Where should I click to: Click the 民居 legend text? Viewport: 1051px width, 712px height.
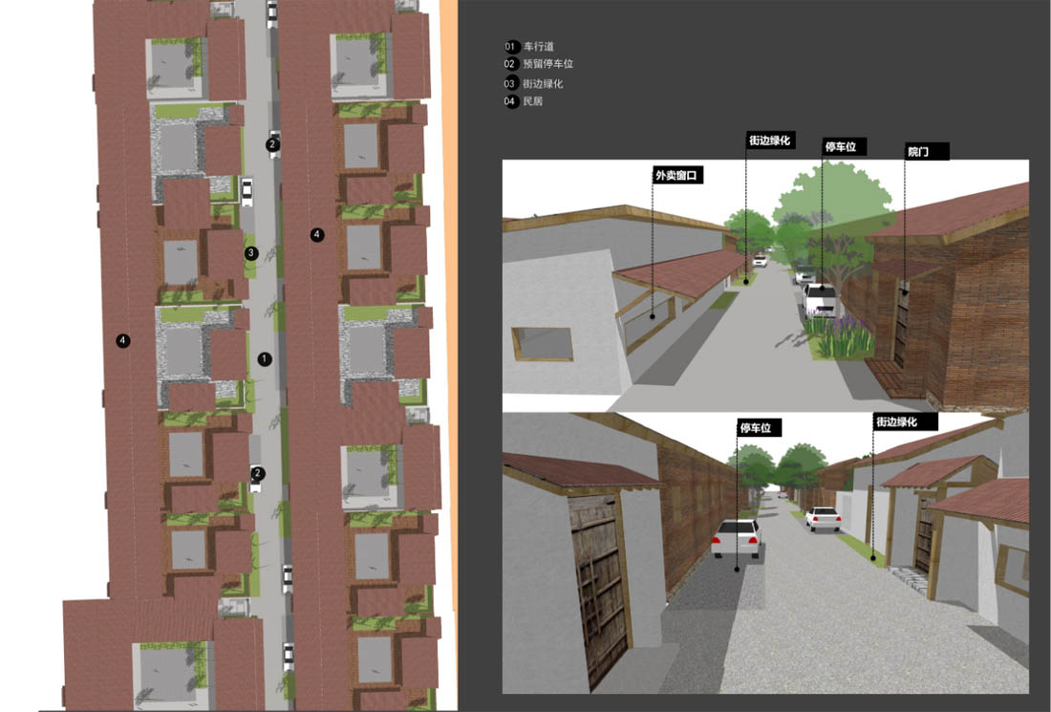coord(533,101)
